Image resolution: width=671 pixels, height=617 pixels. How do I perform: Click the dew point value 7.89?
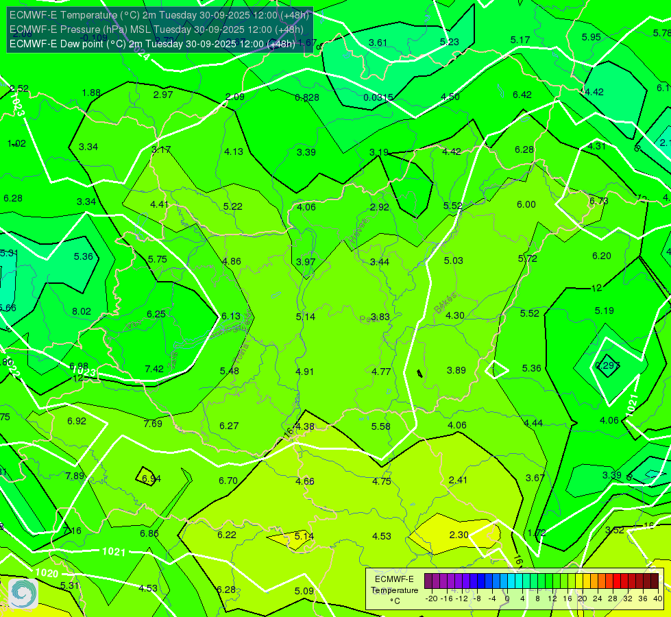click(75, 476)
